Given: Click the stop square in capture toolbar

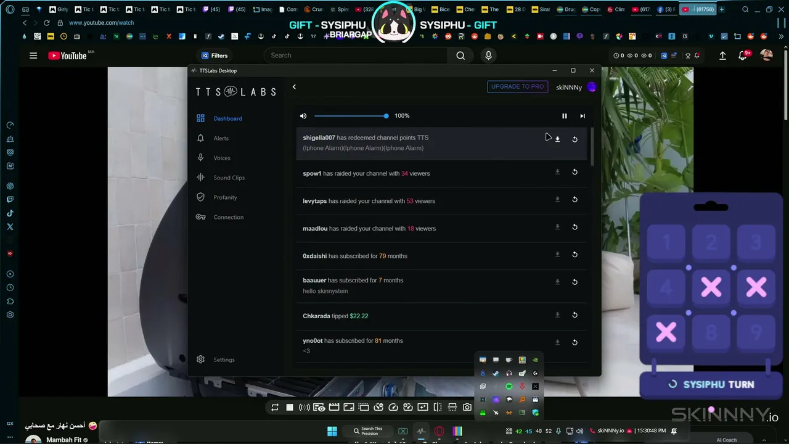Looking at the screenshot, I should click(x=290, y=407).
